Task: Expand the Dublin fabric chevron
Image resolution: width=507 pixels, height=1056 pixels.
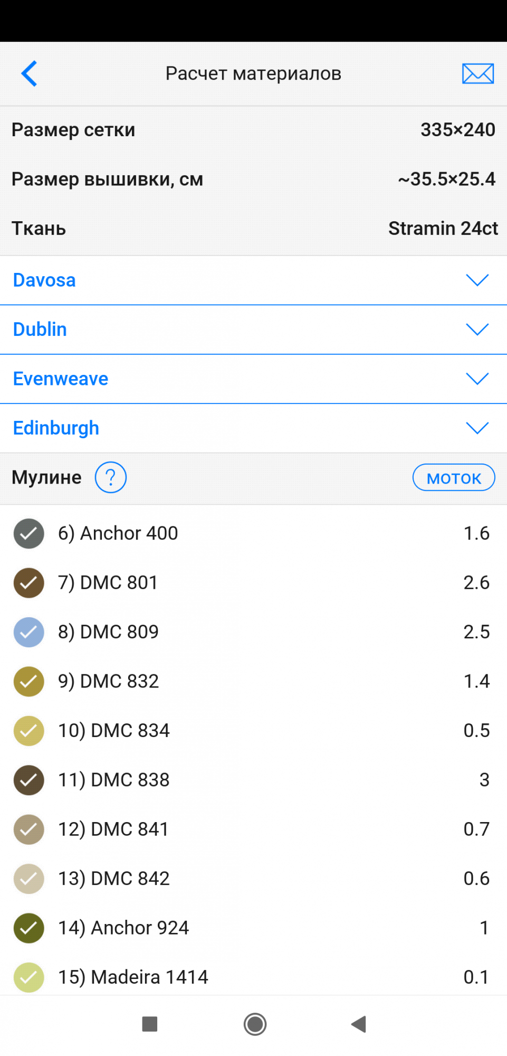Action: [477, 329]
